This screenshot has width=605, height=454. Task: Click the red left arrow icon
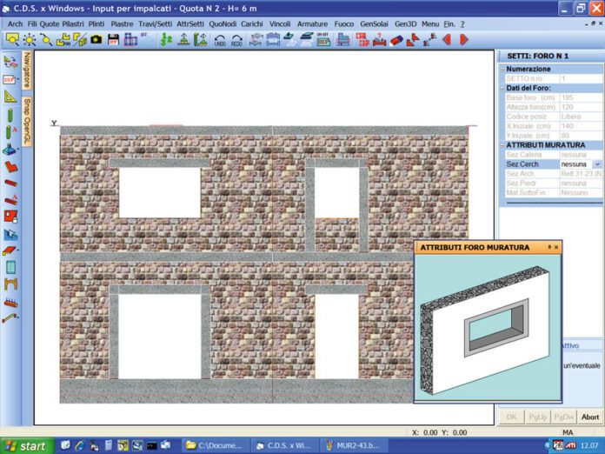point(447,39)
